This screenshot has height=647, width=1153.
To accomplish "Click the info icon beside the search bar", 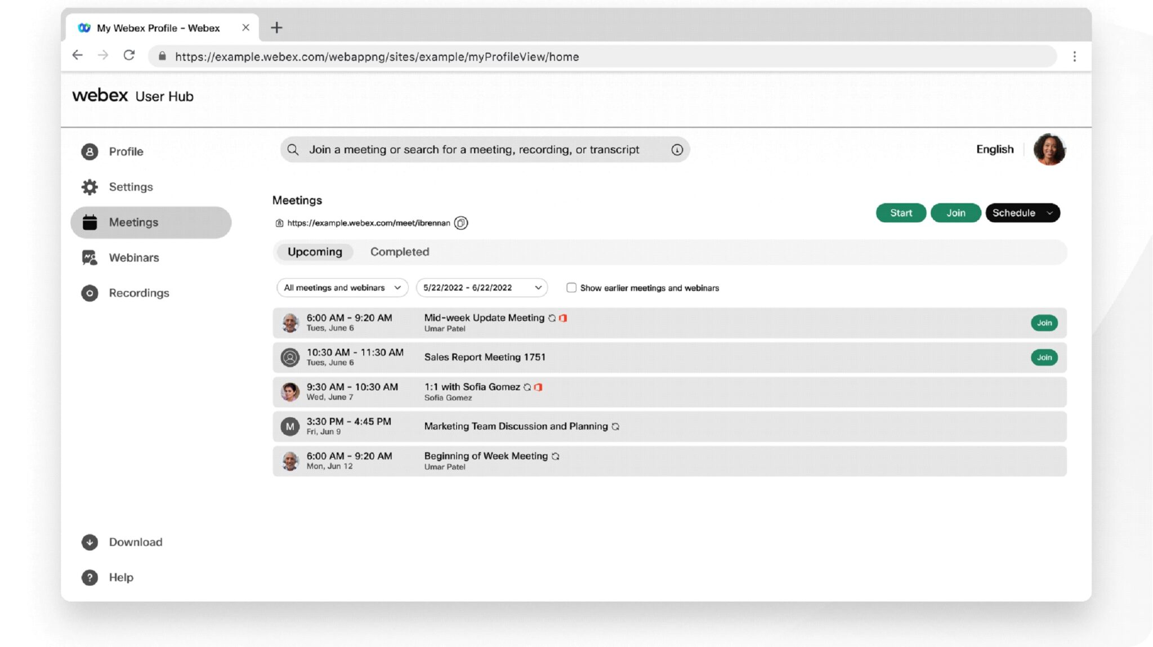I will point(677,149).
